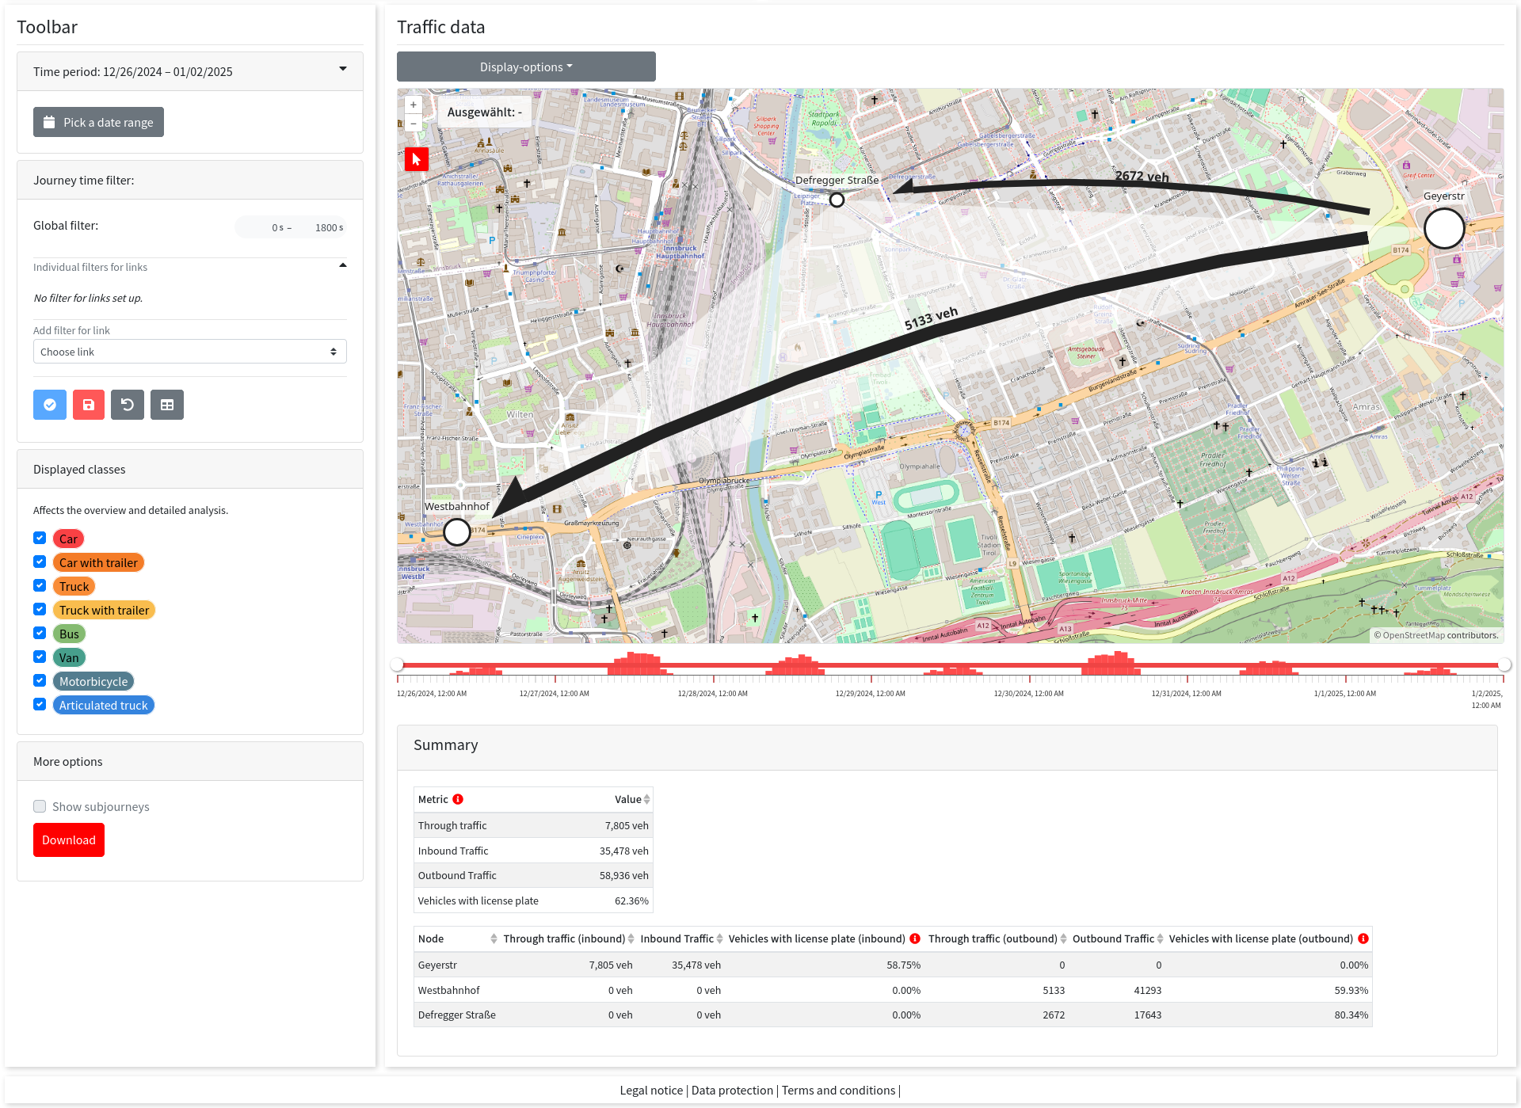
Task: Uncheck the Van class checkbox
Action: click(40, 657)
